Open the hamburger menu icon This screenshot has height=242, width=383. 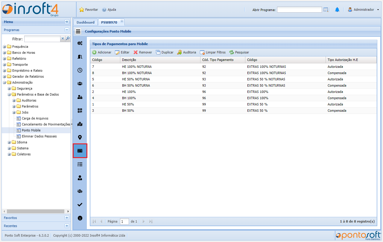(x=78, y=31)
